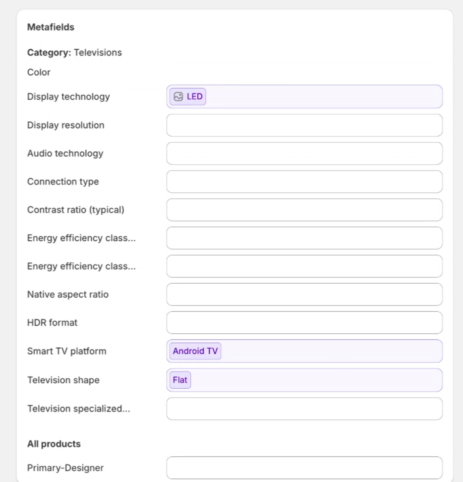Click the HDR format label

click(x=52, y=322)
